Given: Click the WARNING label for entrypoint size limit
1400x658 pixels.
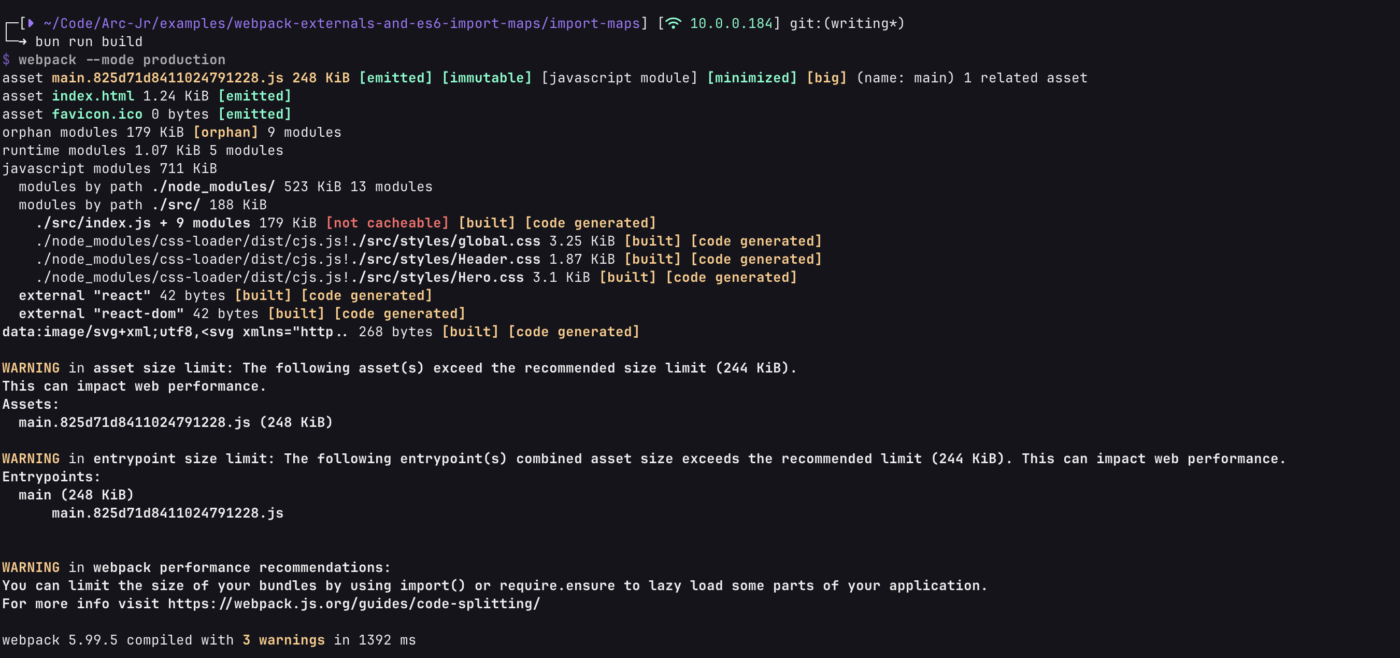Looking at the screenshot, I should tap(31, 459).
